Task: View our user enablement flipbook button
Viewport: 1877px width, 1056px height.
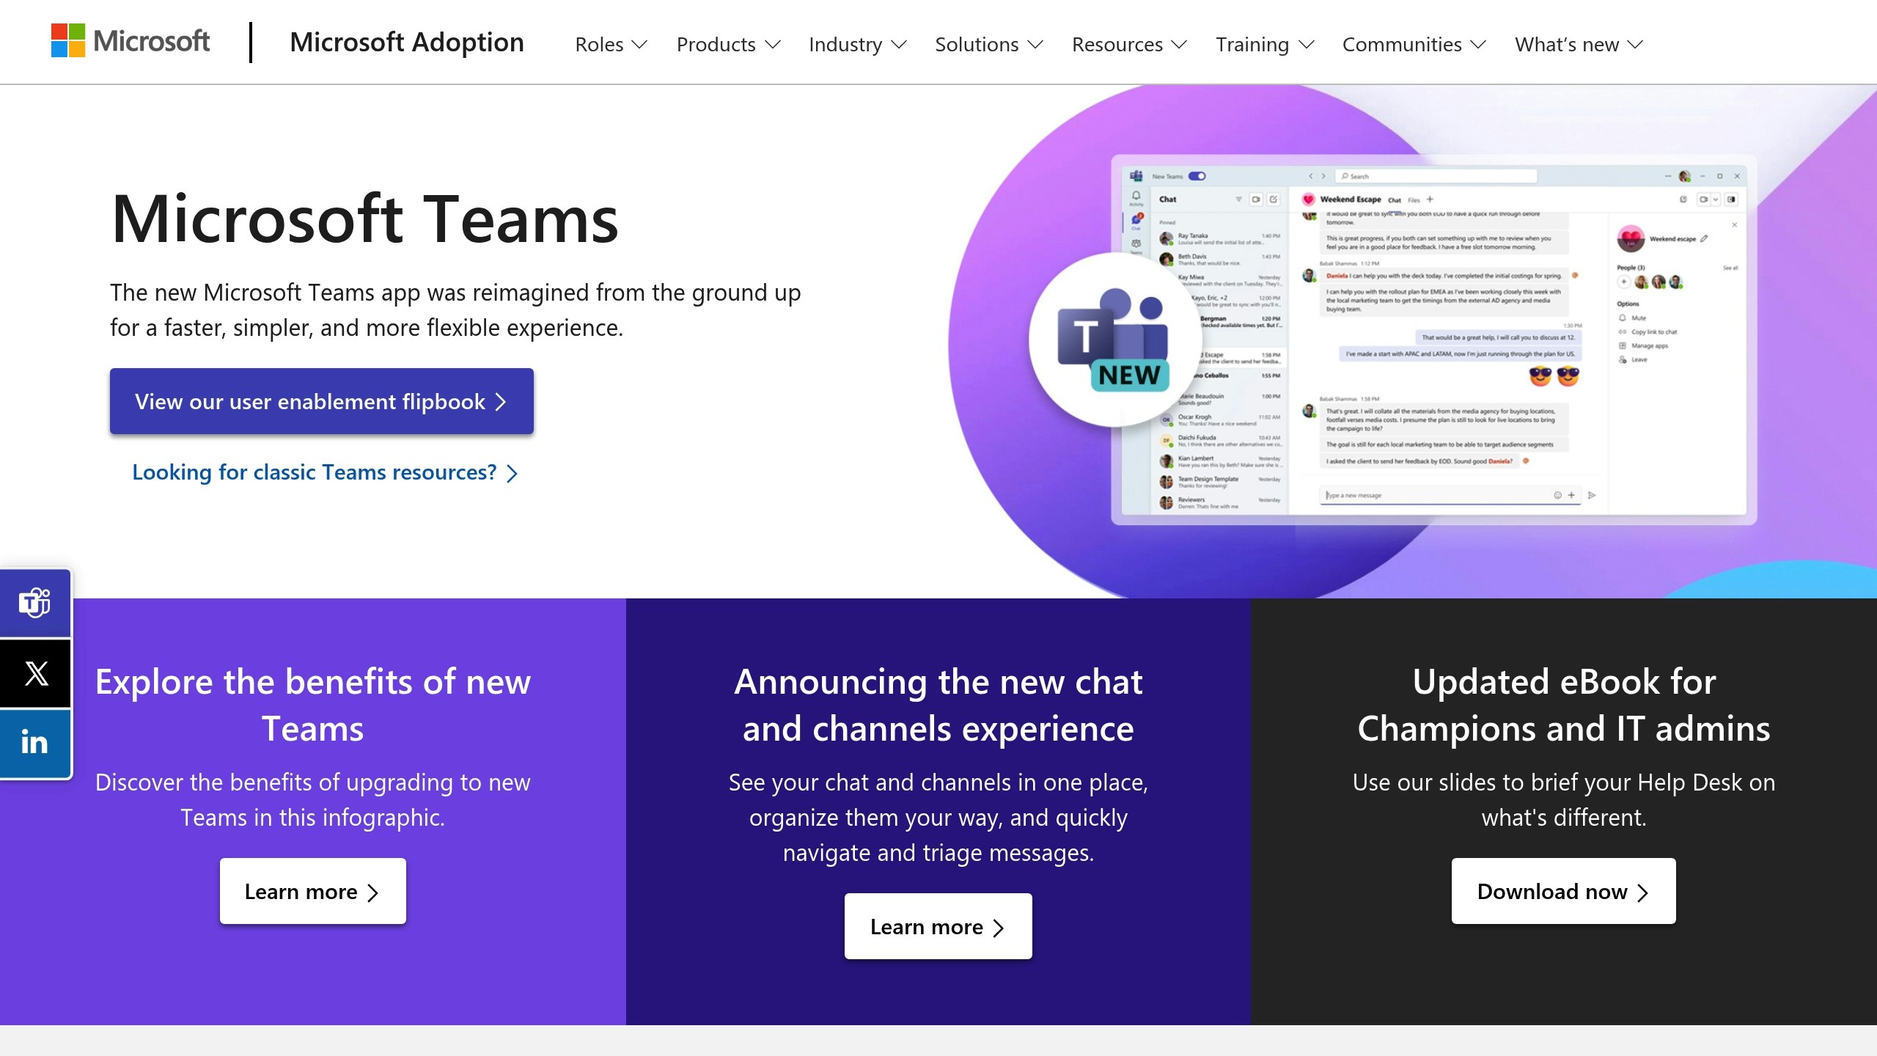Action: [322, 401]
